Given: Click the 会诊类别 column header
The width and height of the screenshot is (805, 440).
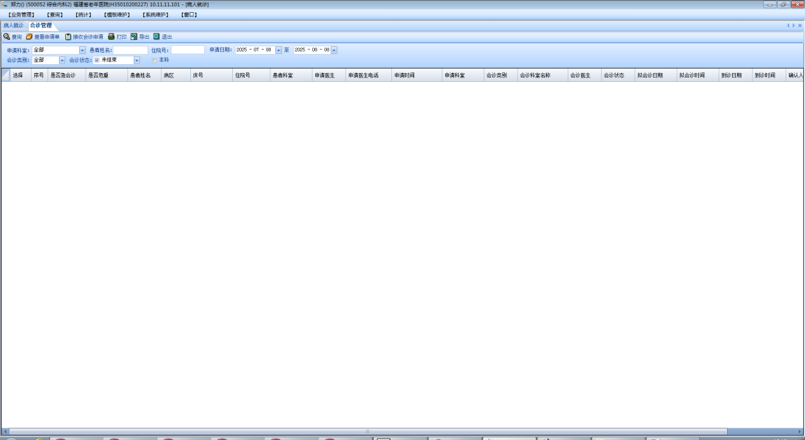Looking at the screenshot, I should [x=501, y=75].
